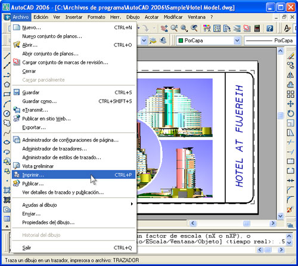
Task: Open the Ventana menu
Action: [197, 17]
